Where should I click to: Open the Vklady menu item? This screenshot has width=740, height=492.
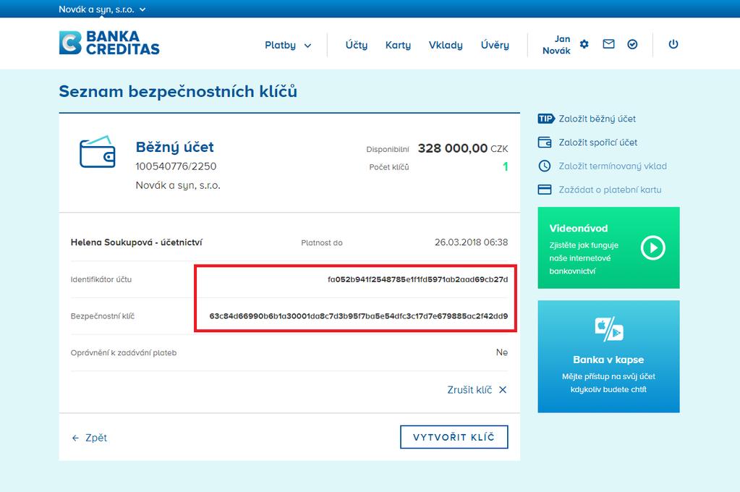446,45
